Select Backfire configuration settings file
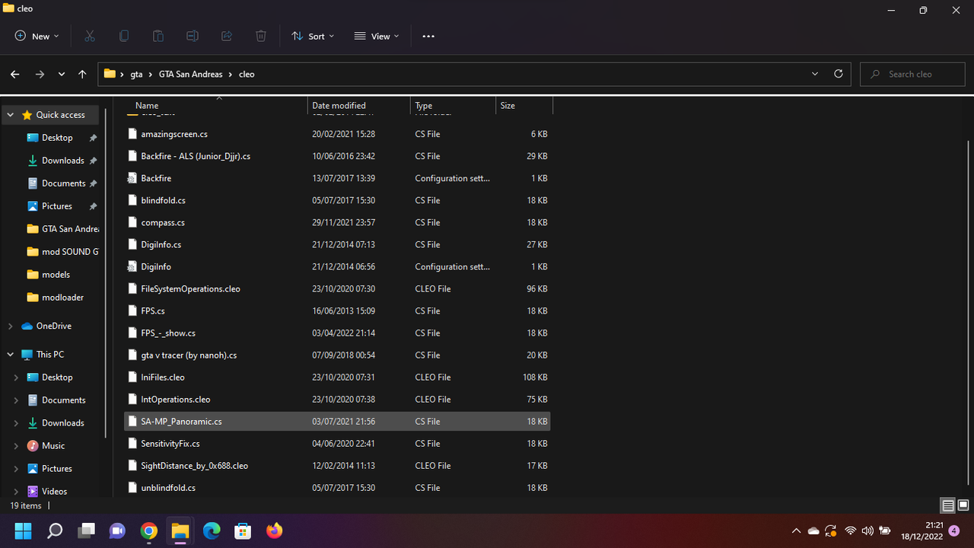Screen dimensions: 974x548 pos(337,178)
